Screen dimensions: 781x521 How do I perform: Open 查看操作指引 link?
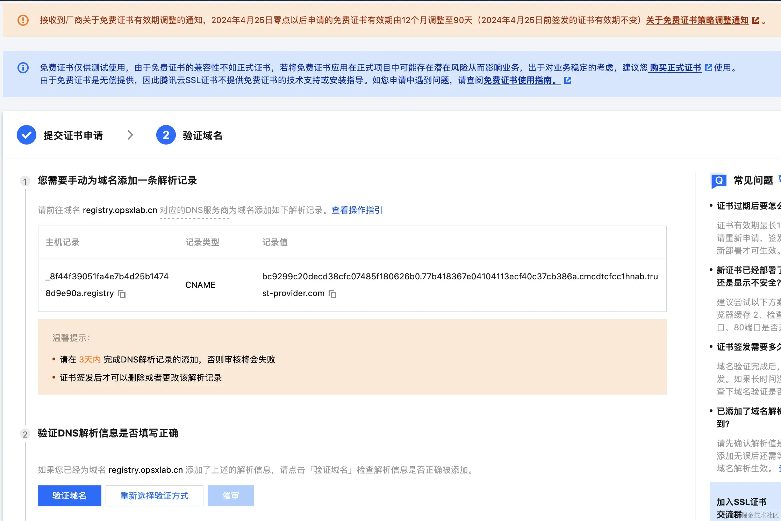357,210
